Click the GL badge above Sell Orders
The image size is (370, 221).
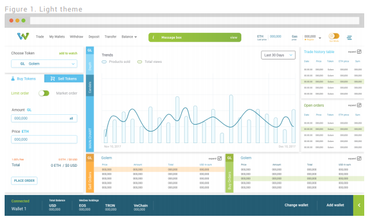[89, 158]
